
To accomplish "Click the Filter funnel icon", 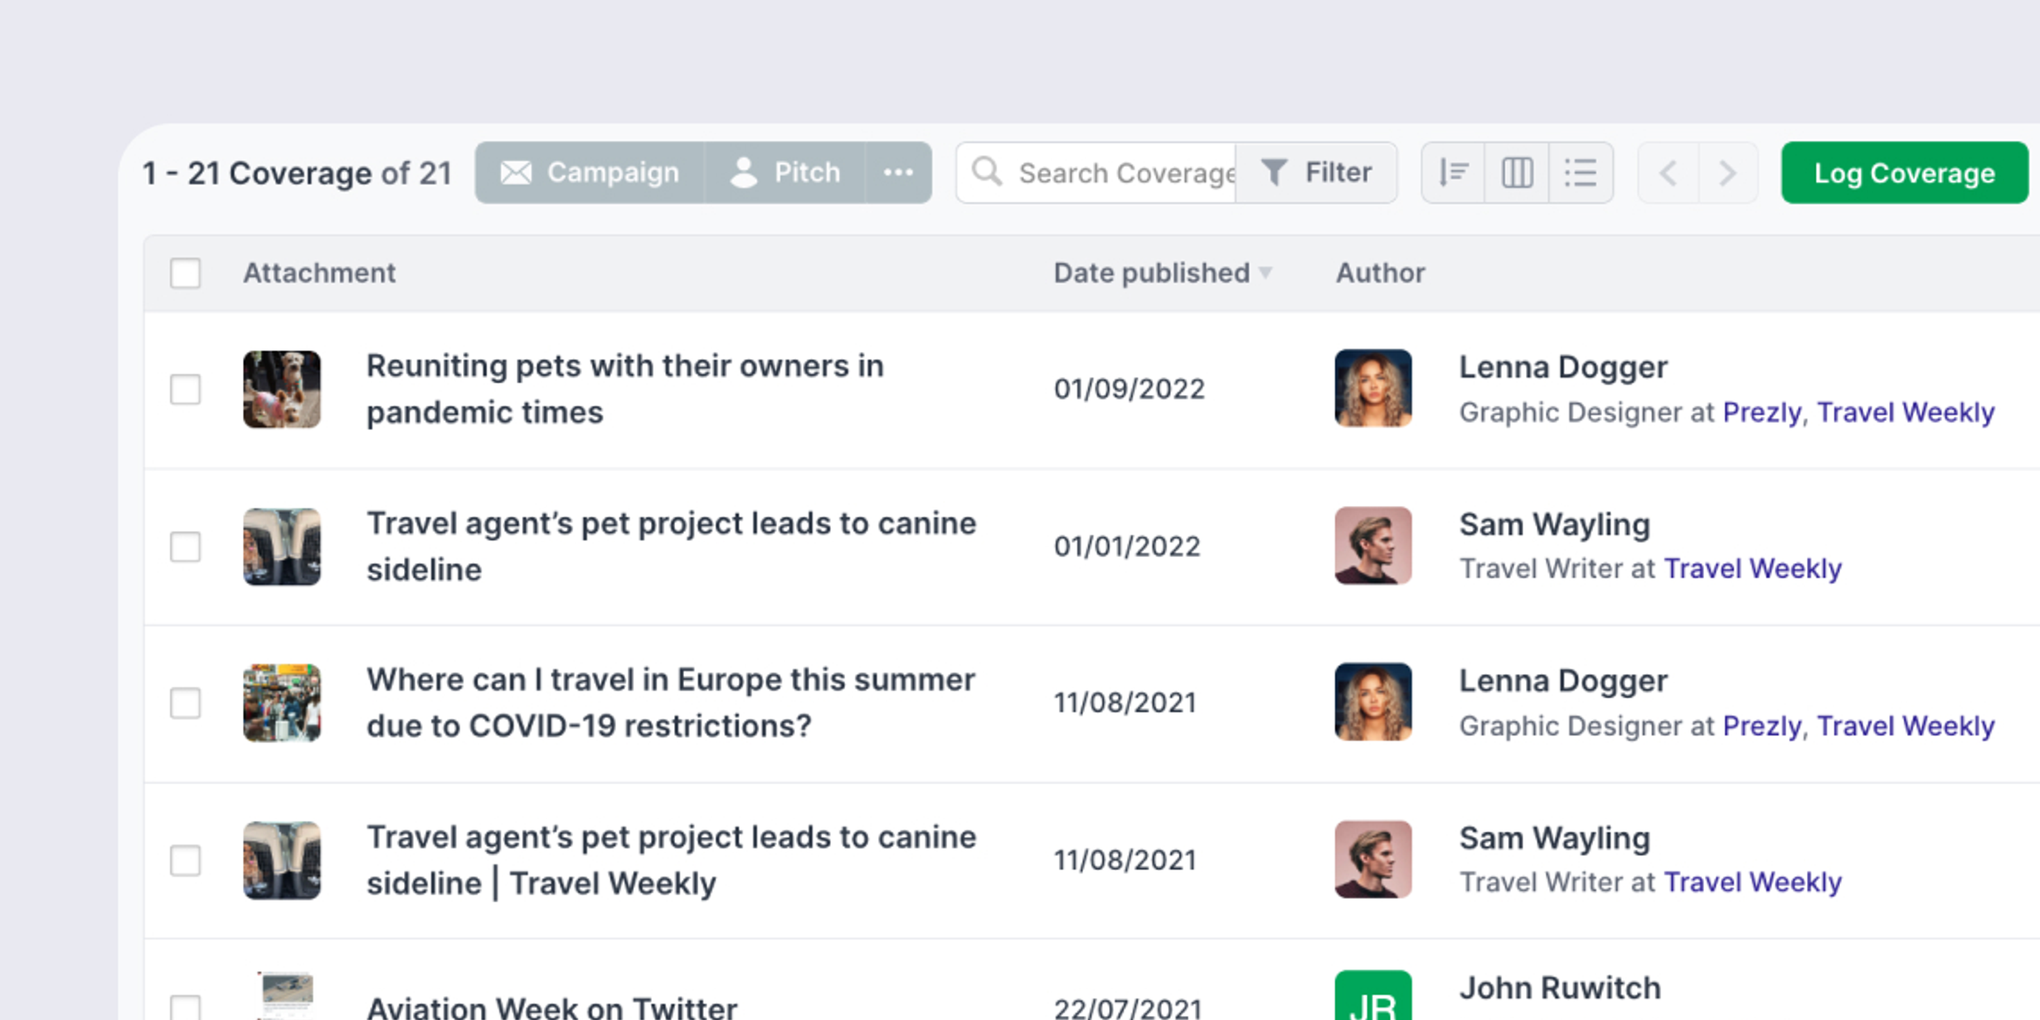I will pos(1274,172).
